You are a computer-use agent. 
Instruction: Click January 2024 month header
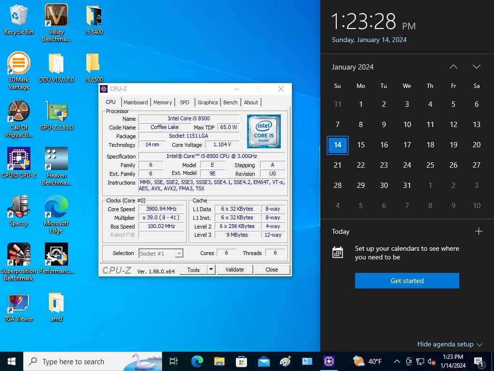[352, 67]
